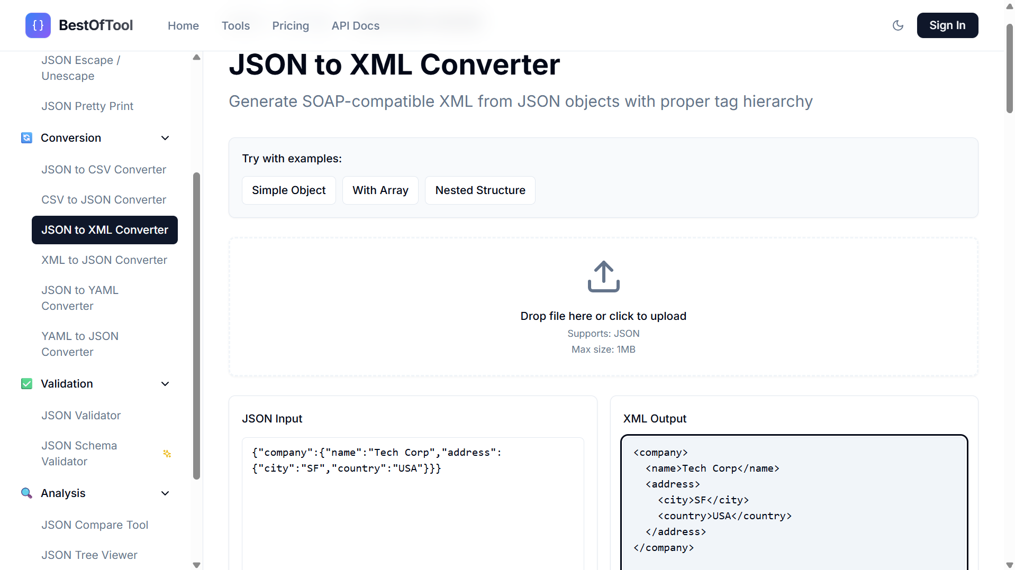Viewport: 1015px width, 570px height.
Task: Click 'Drop file here or click to upload'
Action: point(603,316)
